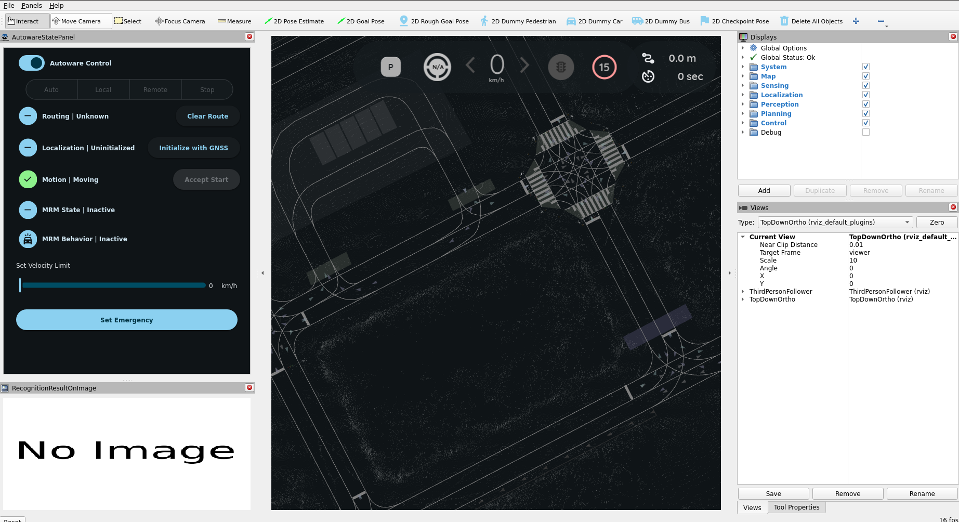Click Initialize with GNSS button
Image resolution: width=959 pixels, height=522 pixels.
193,148
